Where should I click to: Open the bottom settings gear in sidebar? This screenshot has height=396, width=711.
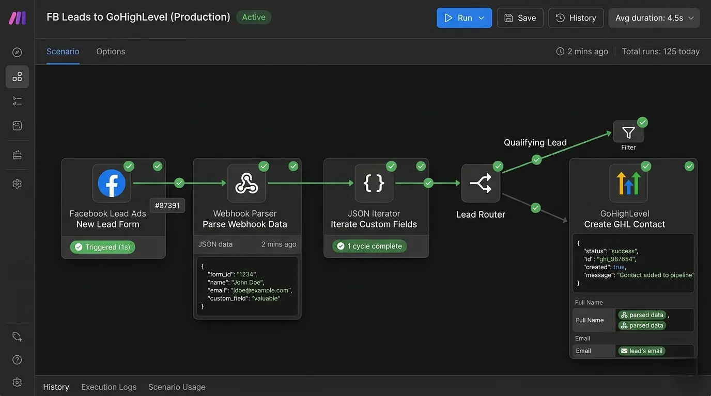pyautogui.click(x=17, y=382)
